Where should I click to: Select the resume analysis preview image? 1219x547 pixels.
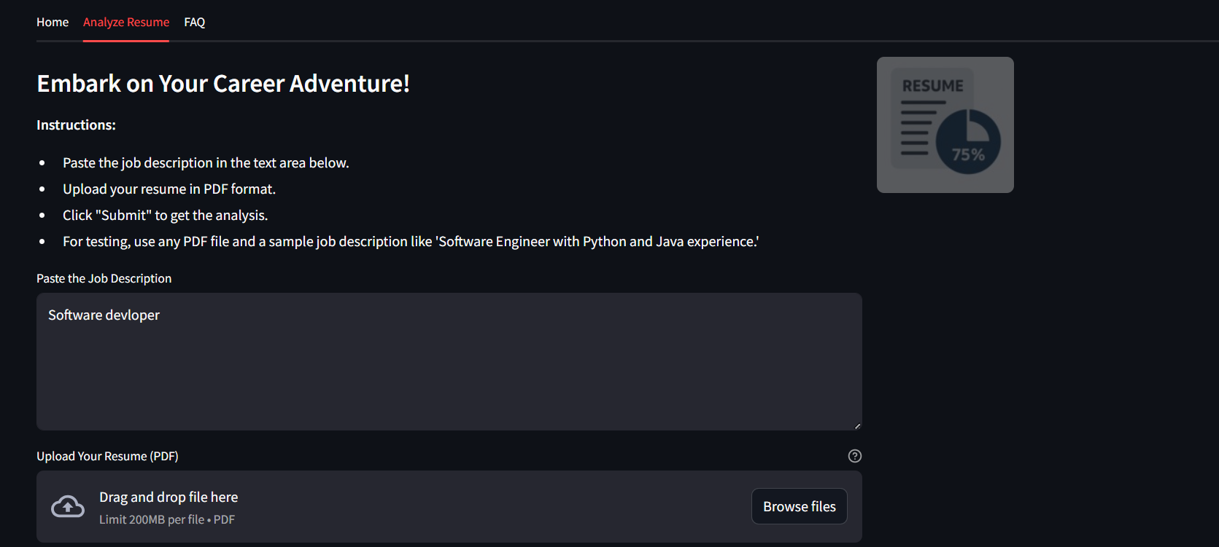(945, 125)
